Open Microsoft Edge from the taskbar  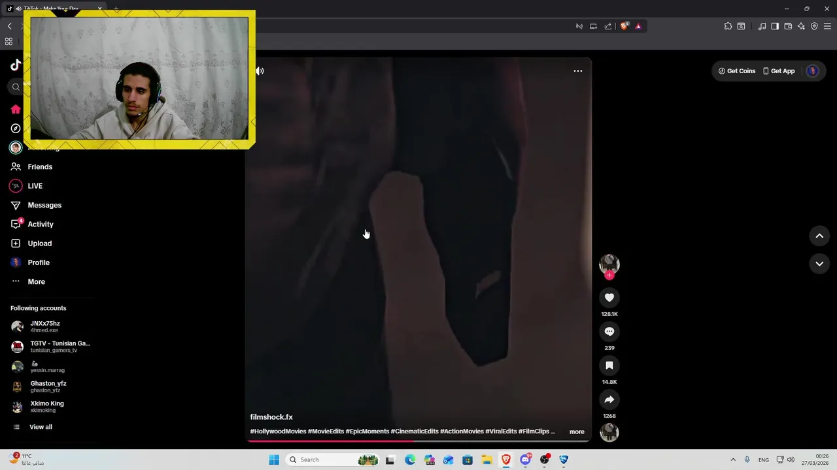point(409,460)
